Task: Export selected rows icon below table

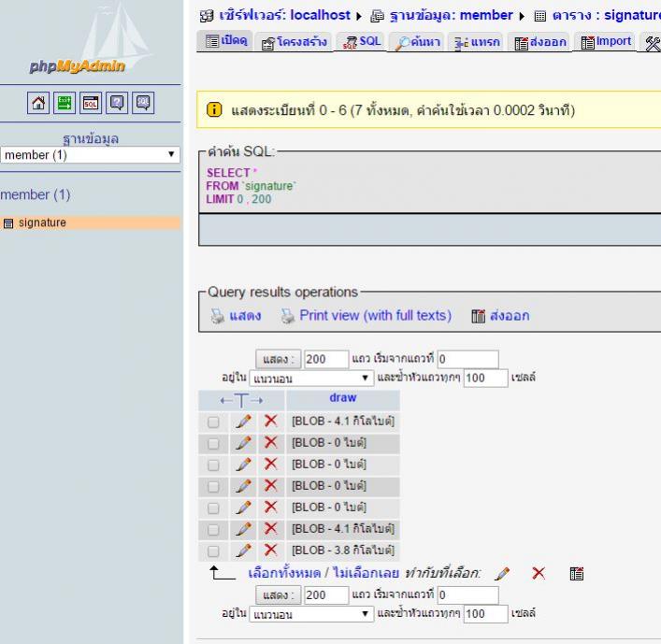Action: click(x=577, y=574)
